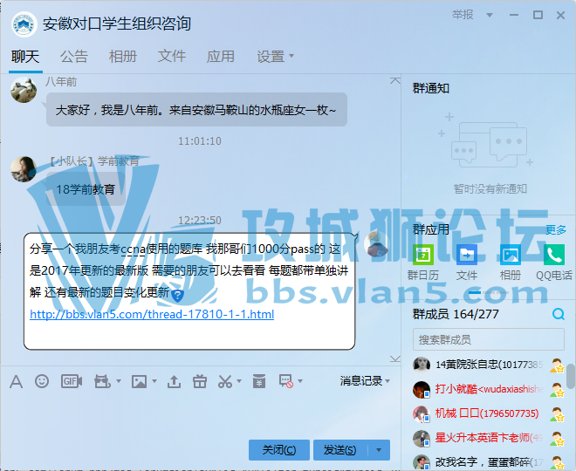Open the emoji smiley picker
576x471 pixels.
tap(42, 381)
